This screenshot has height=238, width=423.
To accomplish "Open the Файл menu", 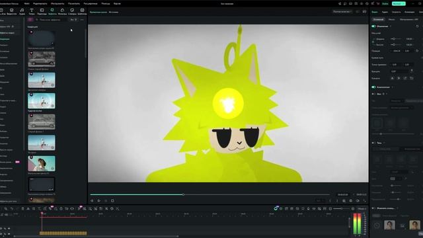I will (x=26, y=4).
